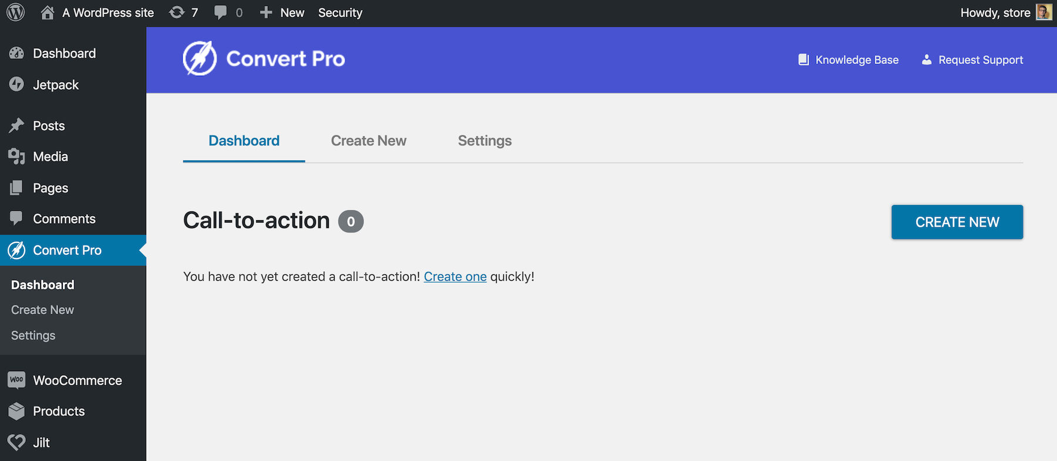Click the Convert Pro header logo

pos(200,58)
